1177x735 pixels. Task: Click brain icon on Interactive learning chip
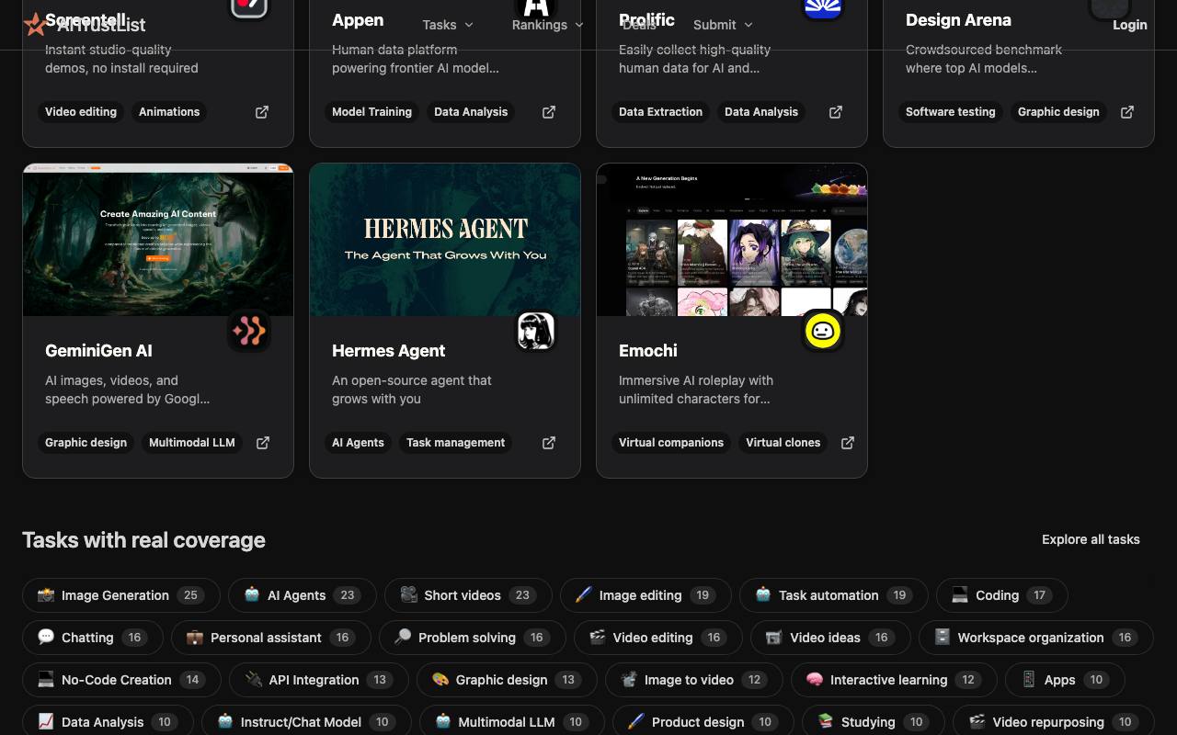pyautogui.click(x=815, y=680)
